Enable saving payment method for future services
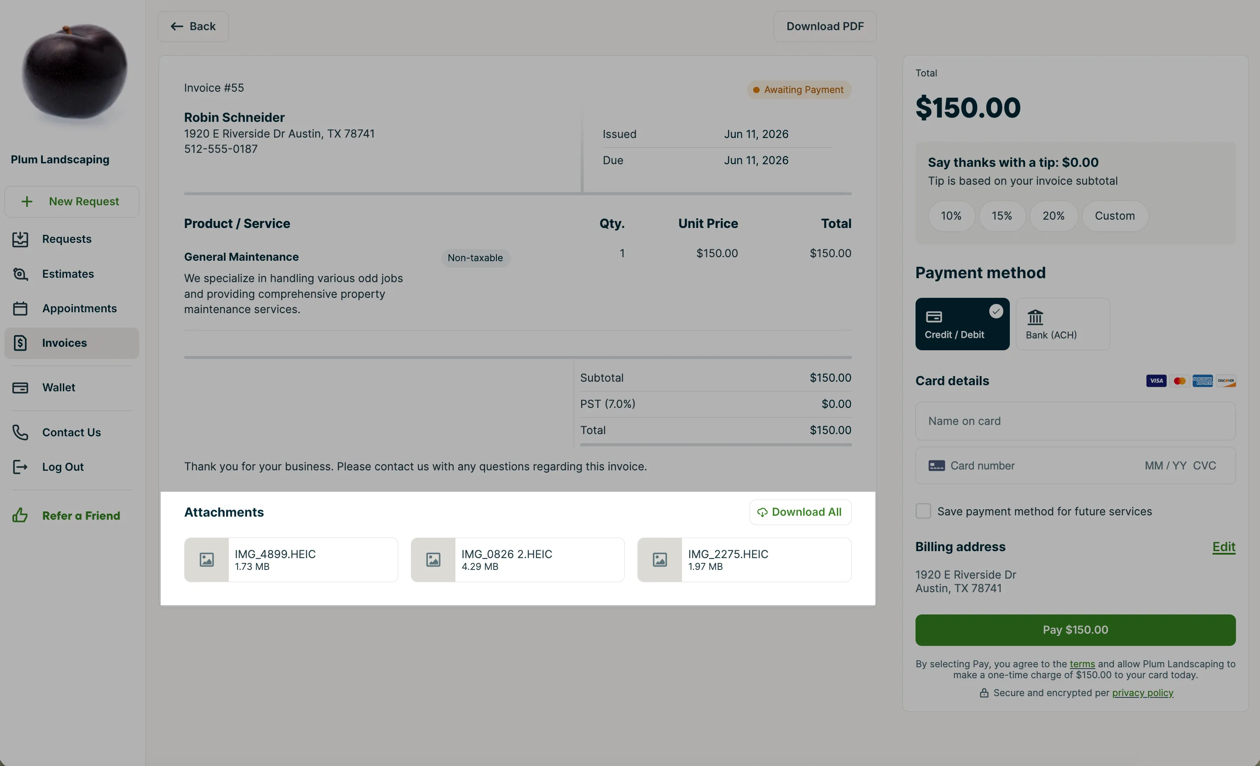 [923, 511]
